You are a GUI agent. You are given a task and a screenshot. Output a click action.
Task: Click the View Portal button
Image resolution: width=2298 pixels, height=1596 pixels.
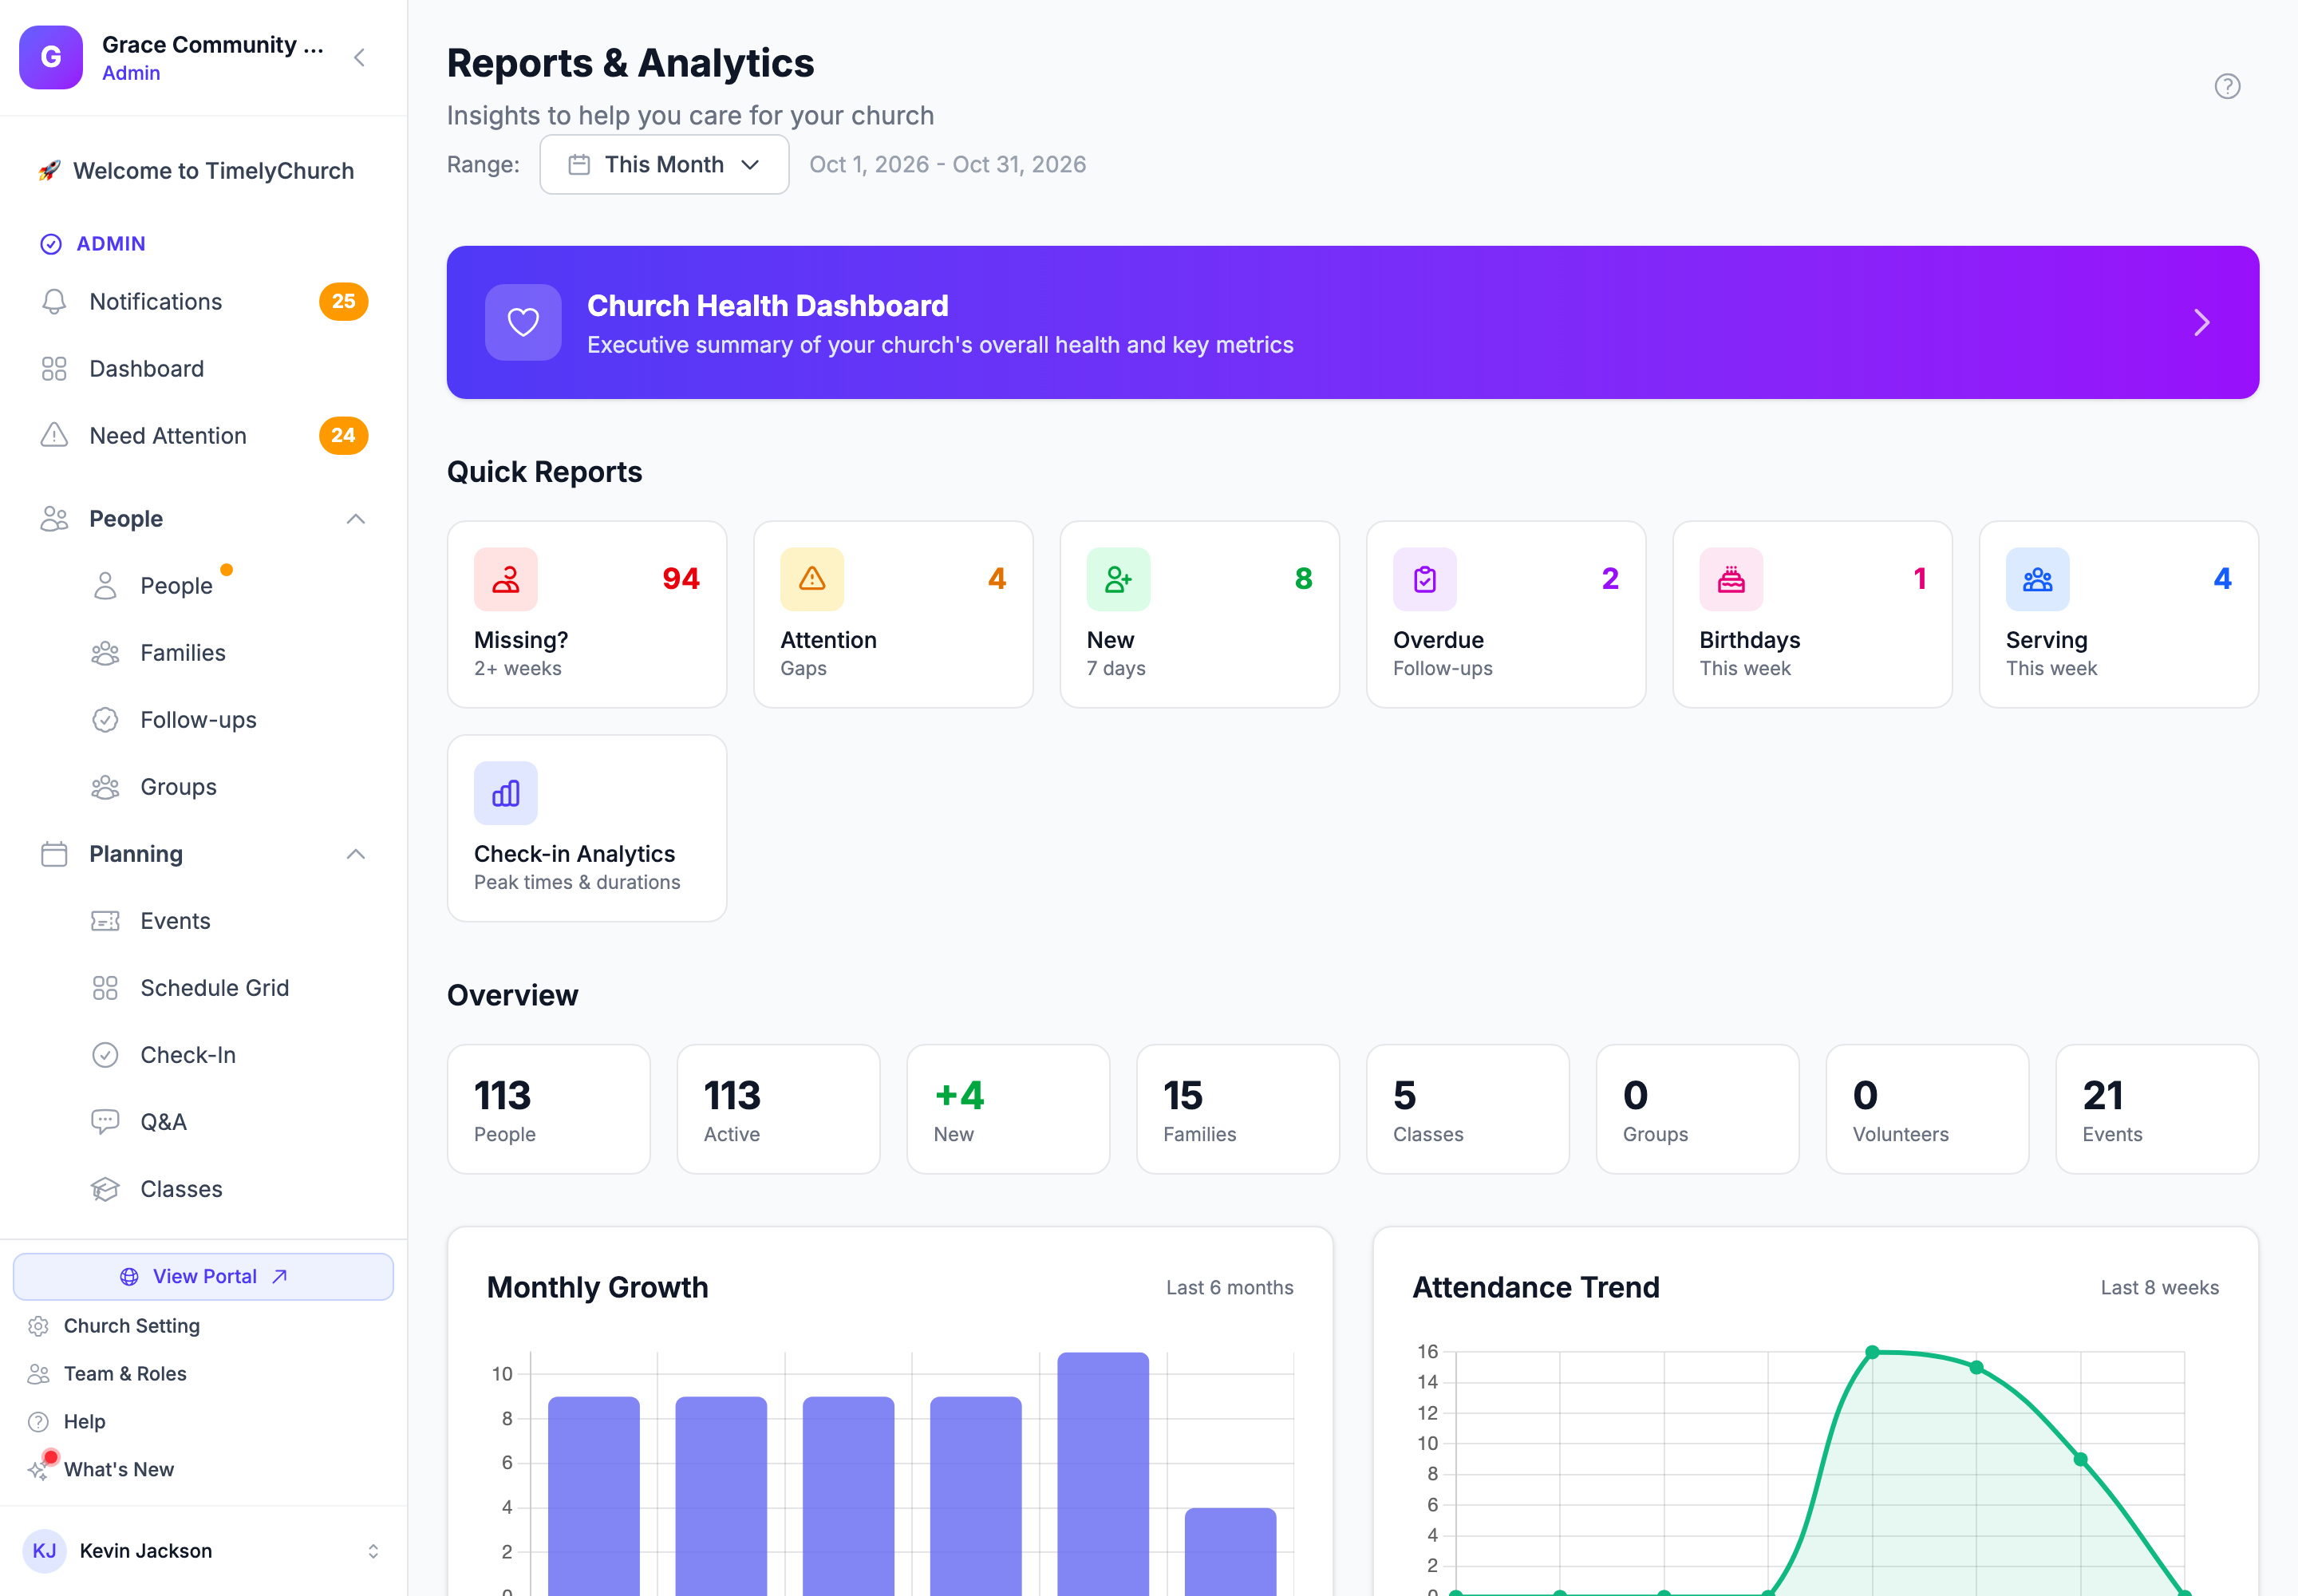click(x=203, y=1276)
